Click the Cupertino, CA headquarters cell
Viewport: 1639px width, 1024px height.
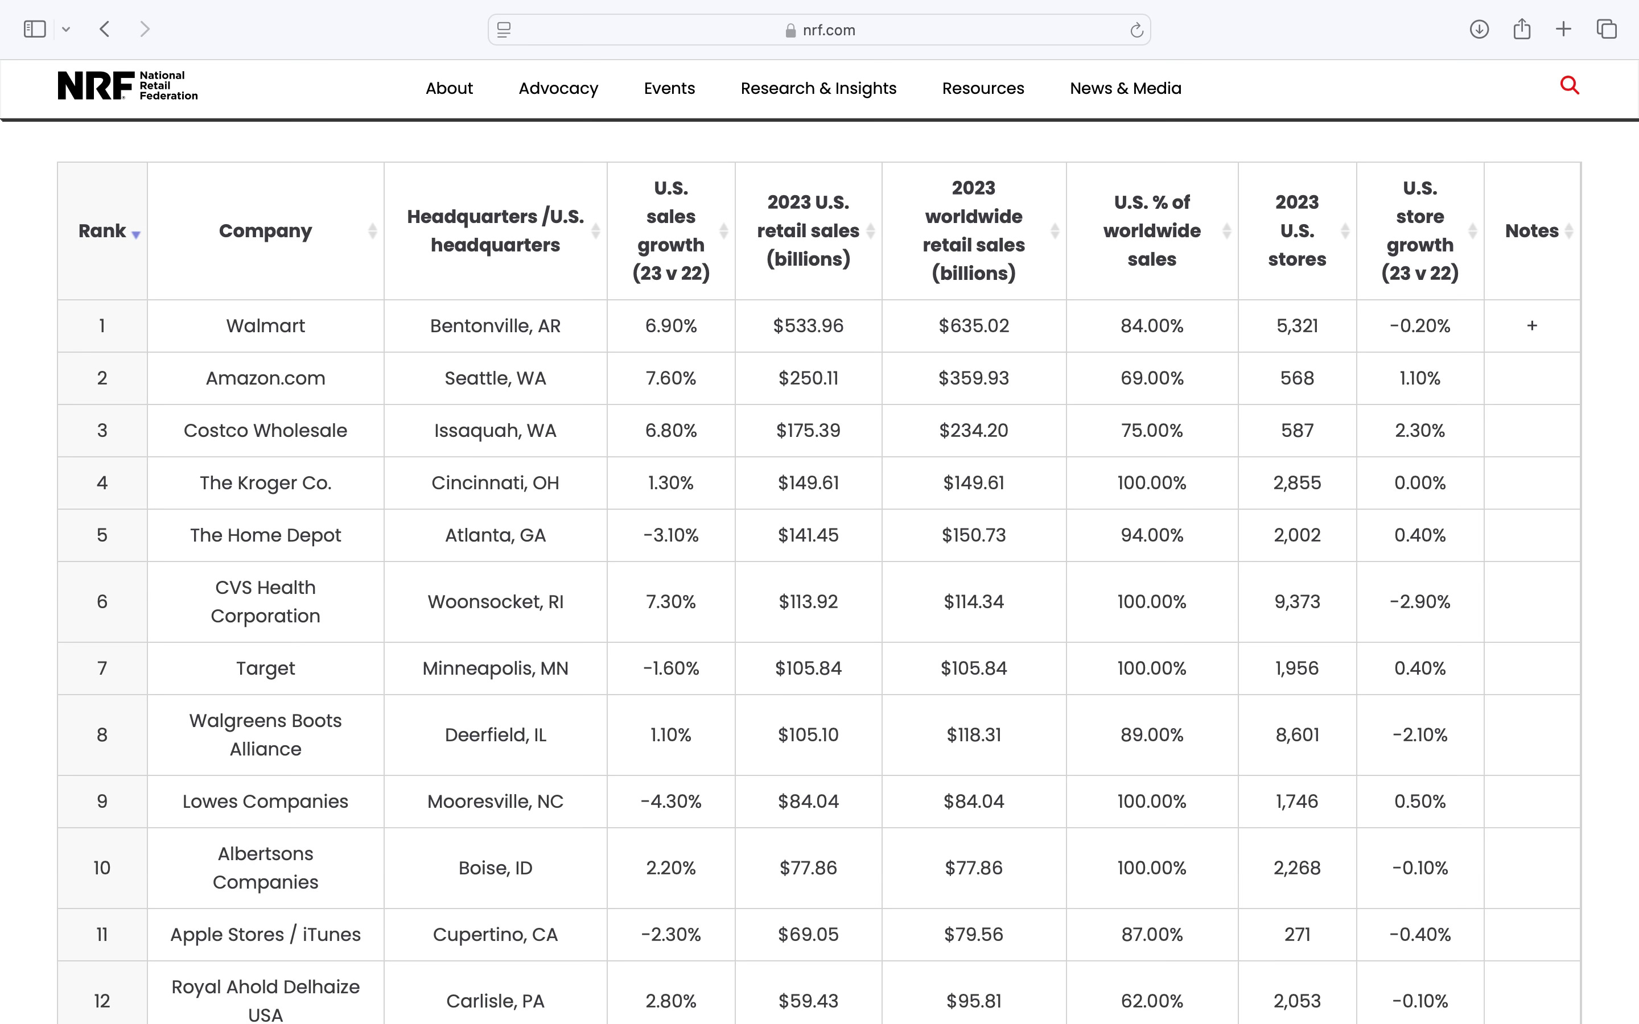[x=495, y=935]
